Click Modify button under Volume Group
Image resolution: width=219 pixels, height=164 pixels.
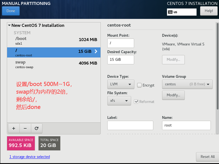click(x=173, y=95)
